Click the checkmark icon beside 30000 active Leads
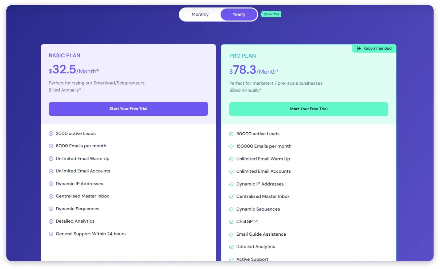440x269 pixels. (231, 134)
